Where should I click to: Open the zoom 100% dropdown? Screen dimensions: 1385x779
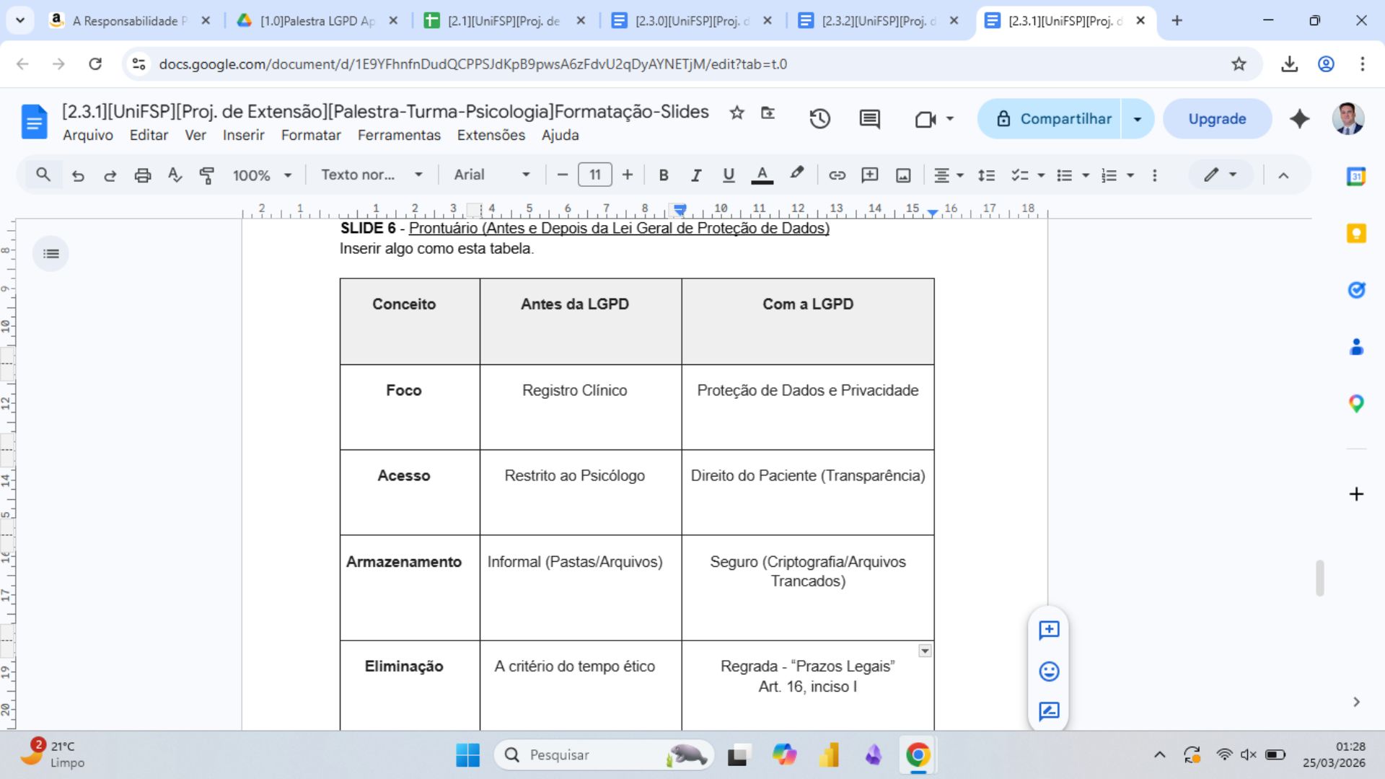click(x=261, y=175)
